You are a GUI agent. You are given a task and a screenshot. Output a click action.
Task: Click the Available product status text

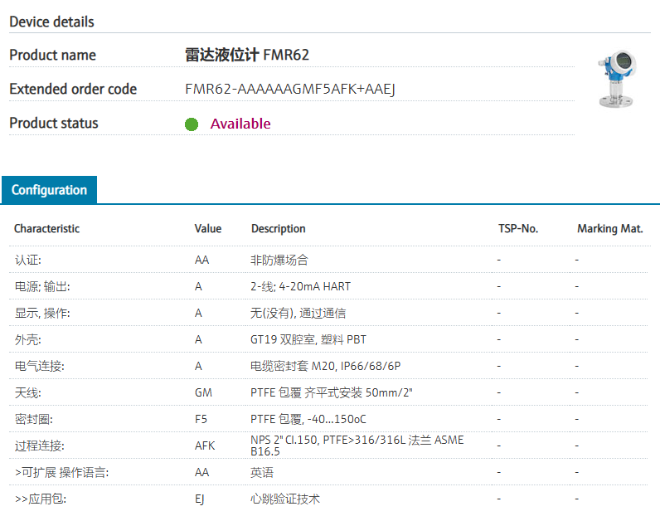(x=240, y=124)
